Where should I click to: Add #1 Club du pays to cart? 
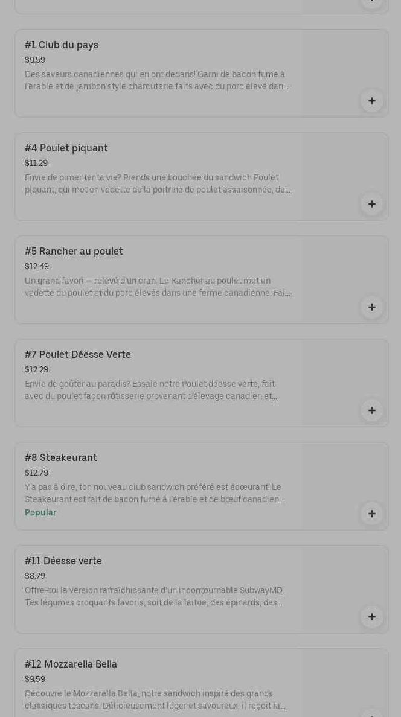click(371, 101)
